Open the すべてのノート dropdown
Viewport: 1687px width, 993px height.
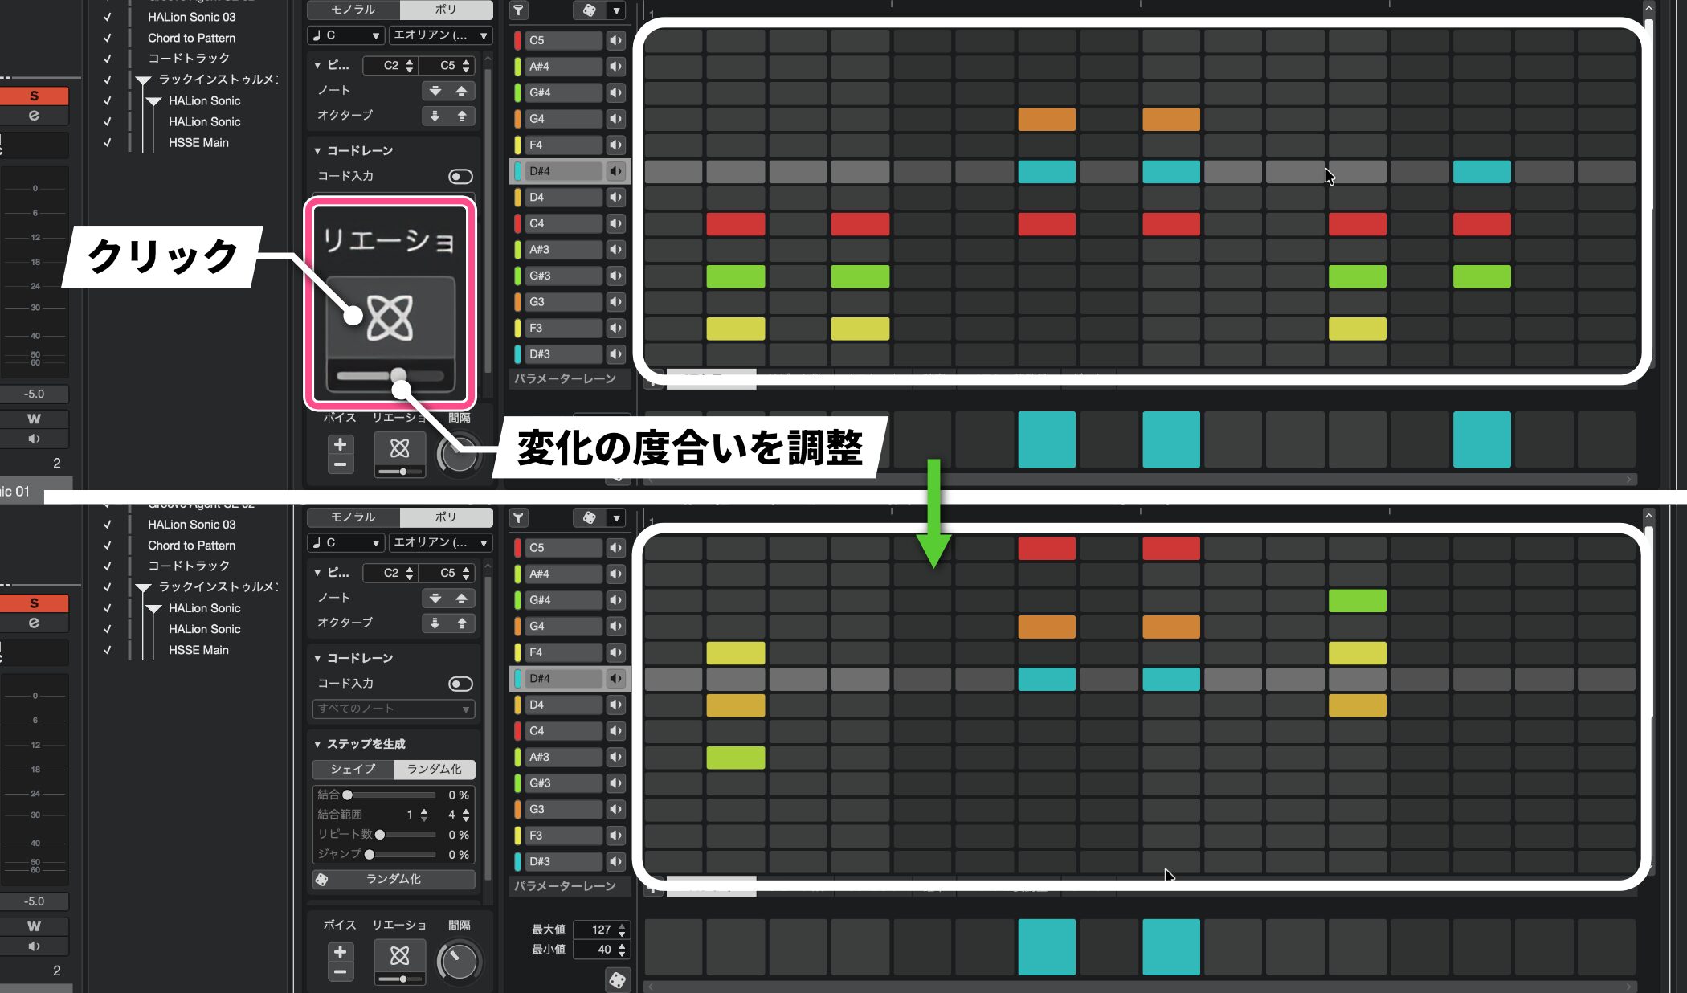(393, 709)
